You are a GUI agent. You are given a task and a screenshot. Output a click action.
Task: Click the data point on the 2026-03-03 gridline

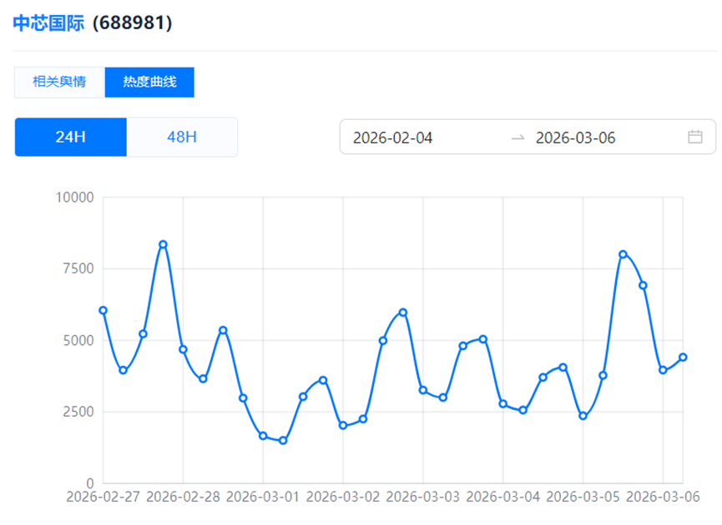pyautogui.click(x=423, y=390)
